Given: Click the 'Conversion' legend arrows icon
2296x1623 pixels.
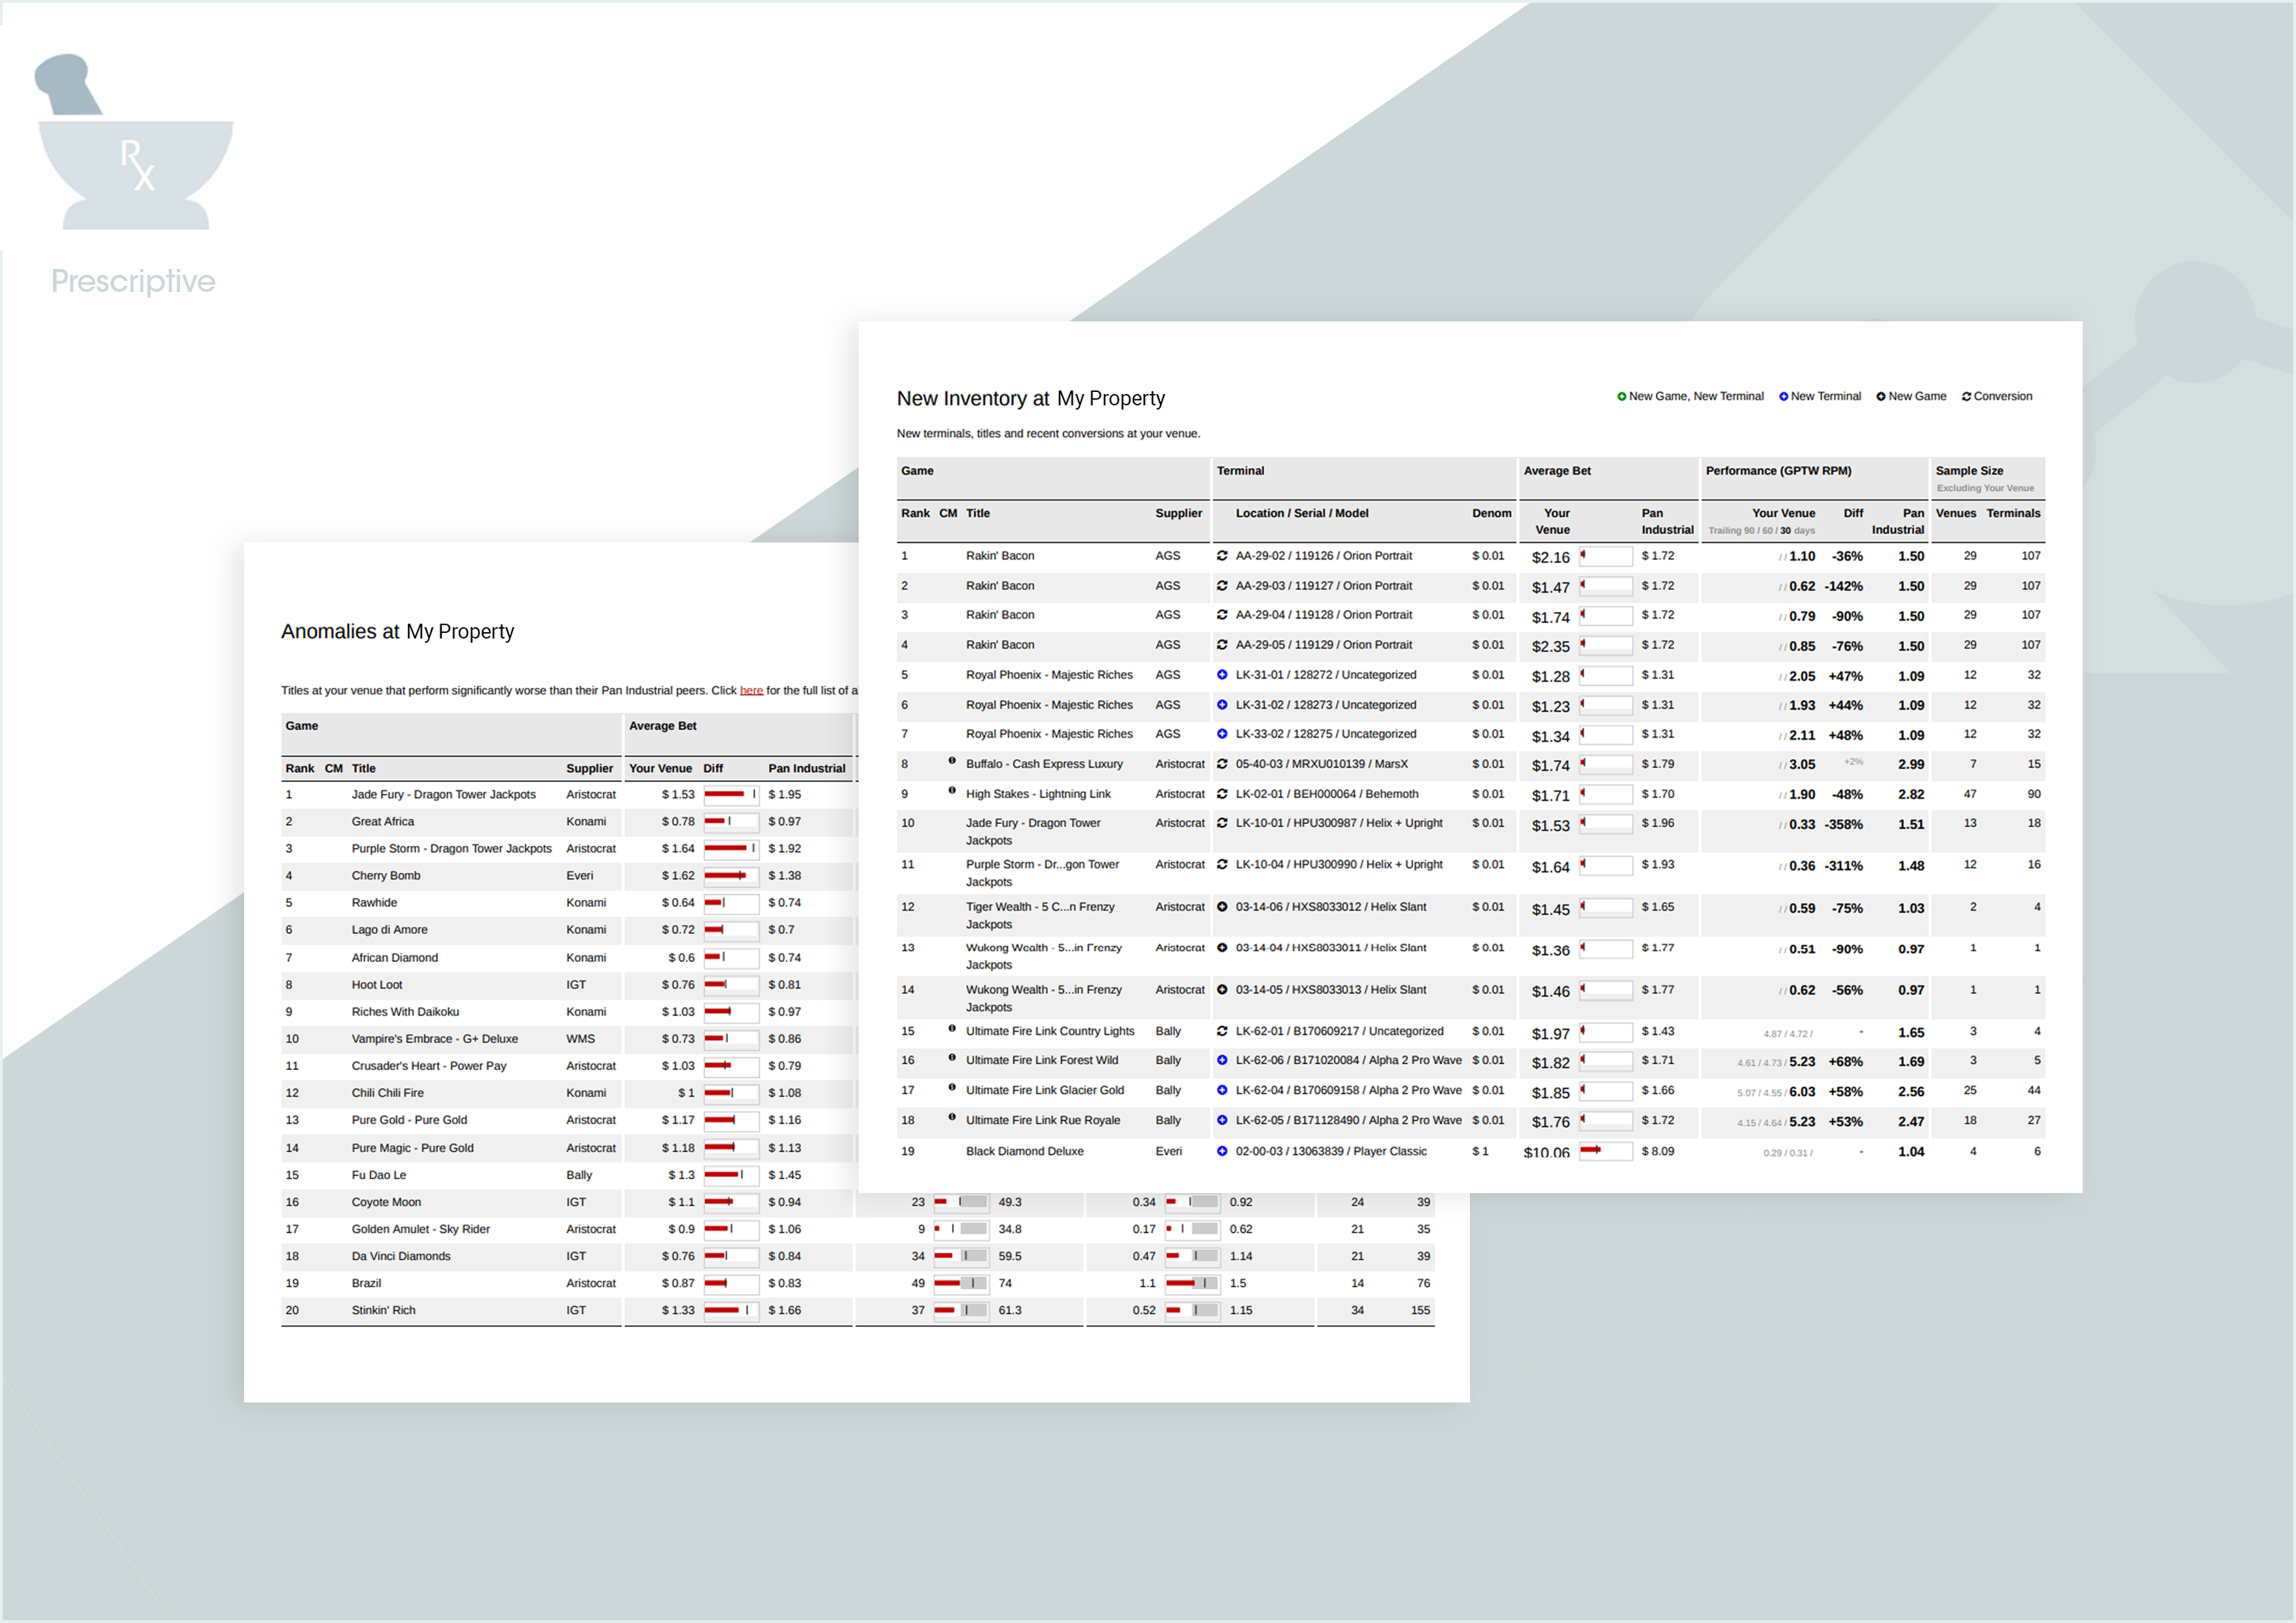Looking at the screenshot, I should [x=1966, y=397].
